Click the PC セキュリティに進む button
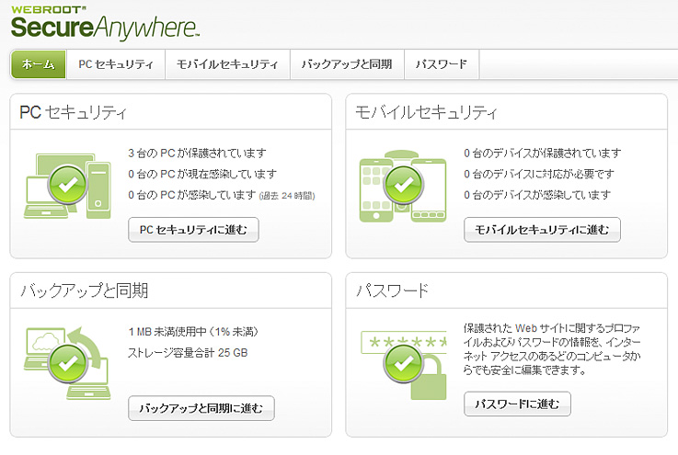Image resolution: width=678 pixels, height=455 pixels. 193,230
